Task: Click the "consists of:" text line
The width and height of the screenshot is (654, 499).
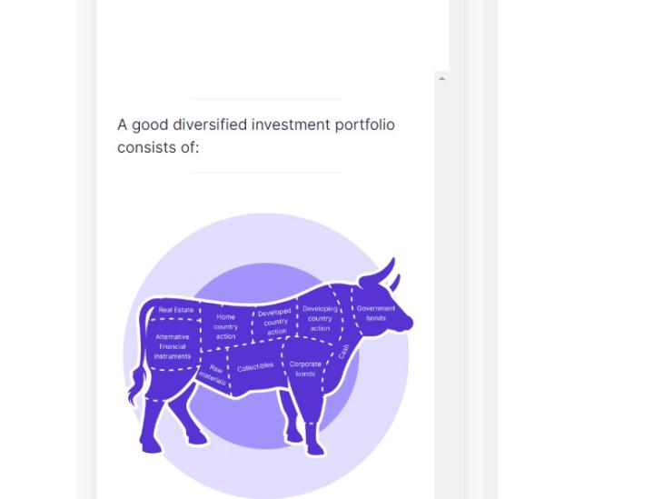Action: tap(158, 147)
